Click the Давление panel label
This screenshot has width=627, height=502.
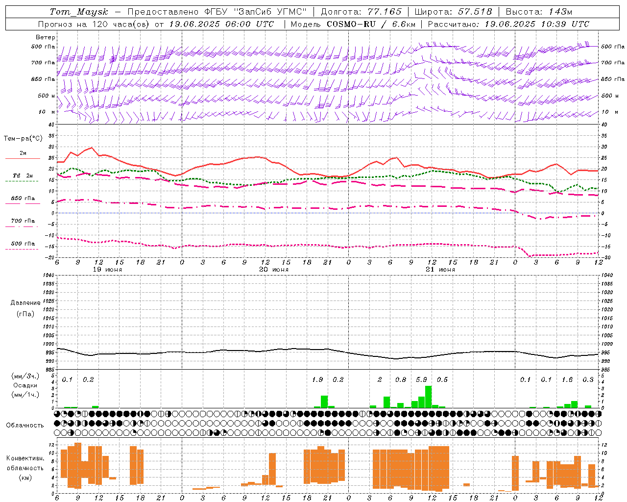click(25, 303)
